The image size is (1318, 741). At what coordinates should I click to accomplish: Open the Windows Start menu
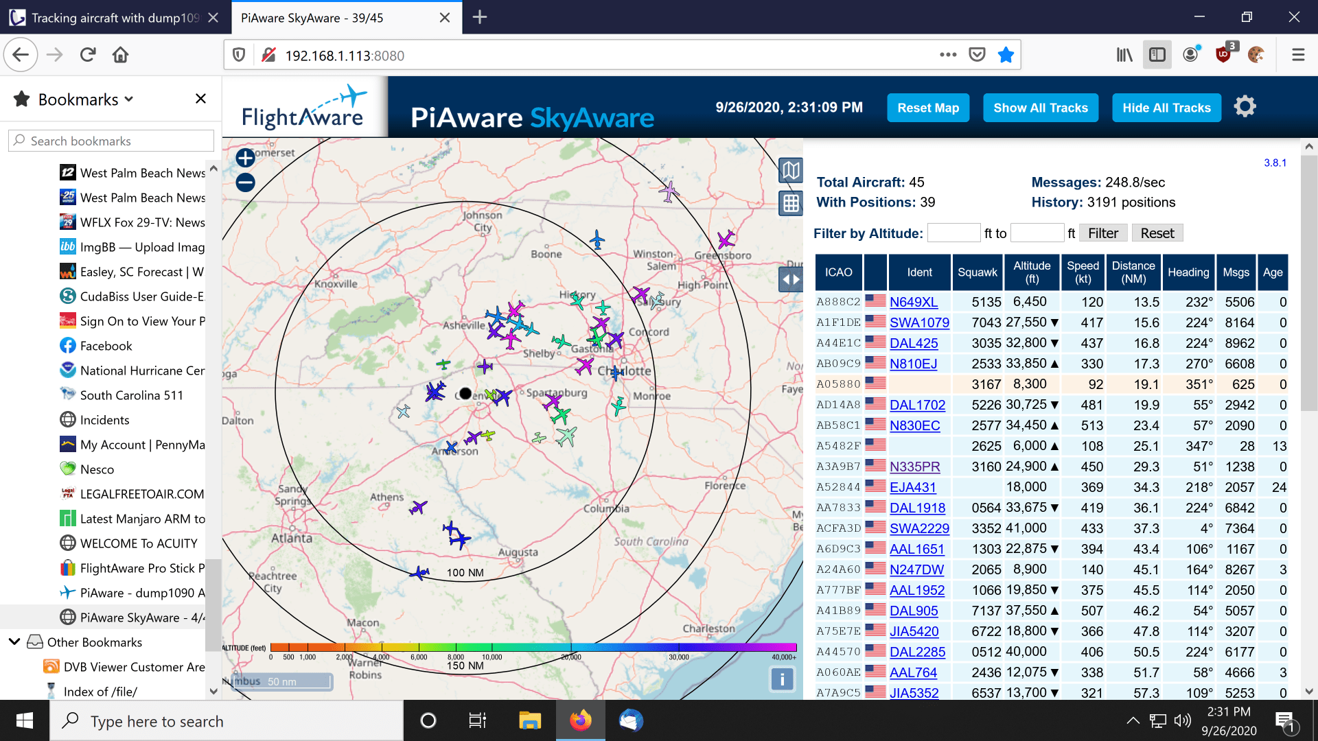click(x=25, y=720)
